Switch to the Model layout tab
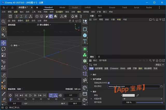The image size is (166, 110). (x=62, y=8)
